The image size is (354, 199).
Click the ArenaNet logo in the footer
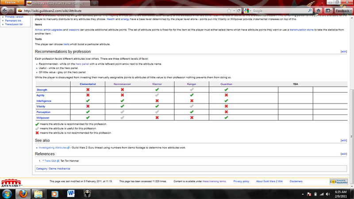coord(12,183)
